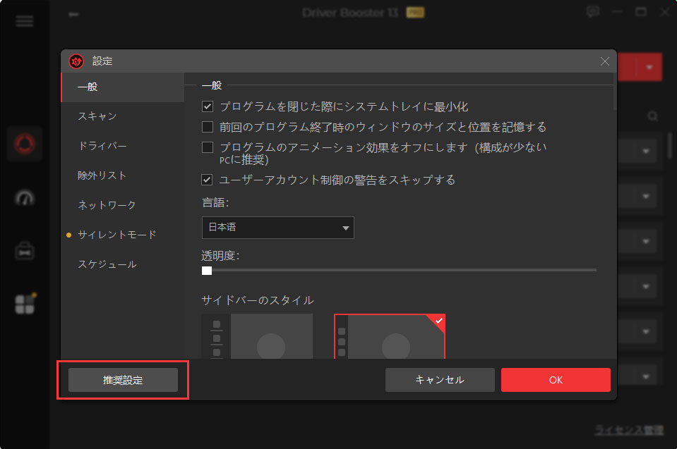Check プログラムのアニメーション効果をオフにします option
Screen dimensions: 677x449
[208, 147]
